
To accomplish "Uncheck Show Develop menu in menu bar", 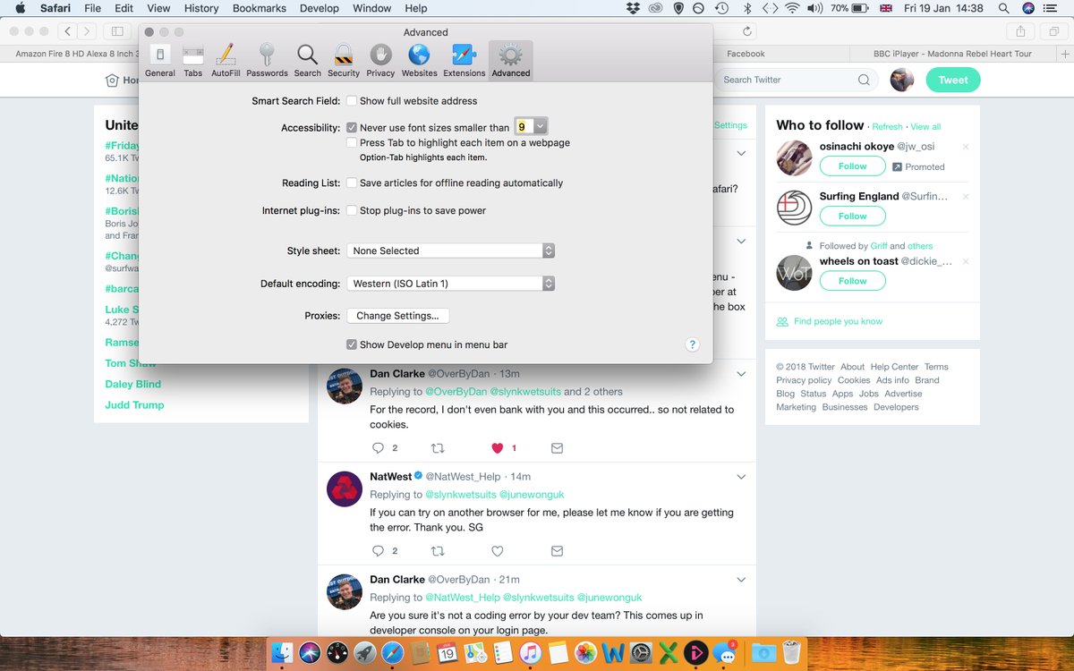I will point(352,344).
